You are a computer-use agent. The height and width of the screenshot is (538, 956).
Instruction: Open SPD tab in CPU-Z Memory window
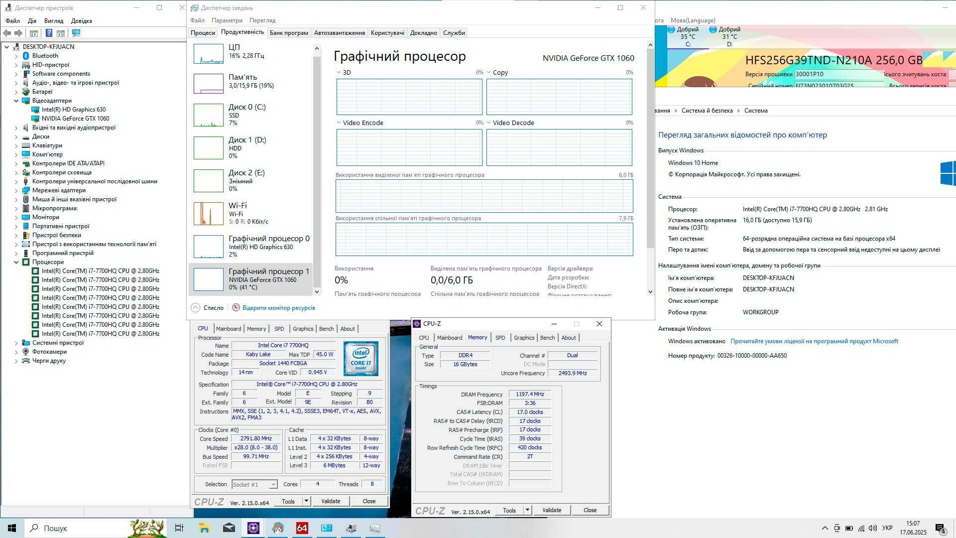tap(500, 338)
